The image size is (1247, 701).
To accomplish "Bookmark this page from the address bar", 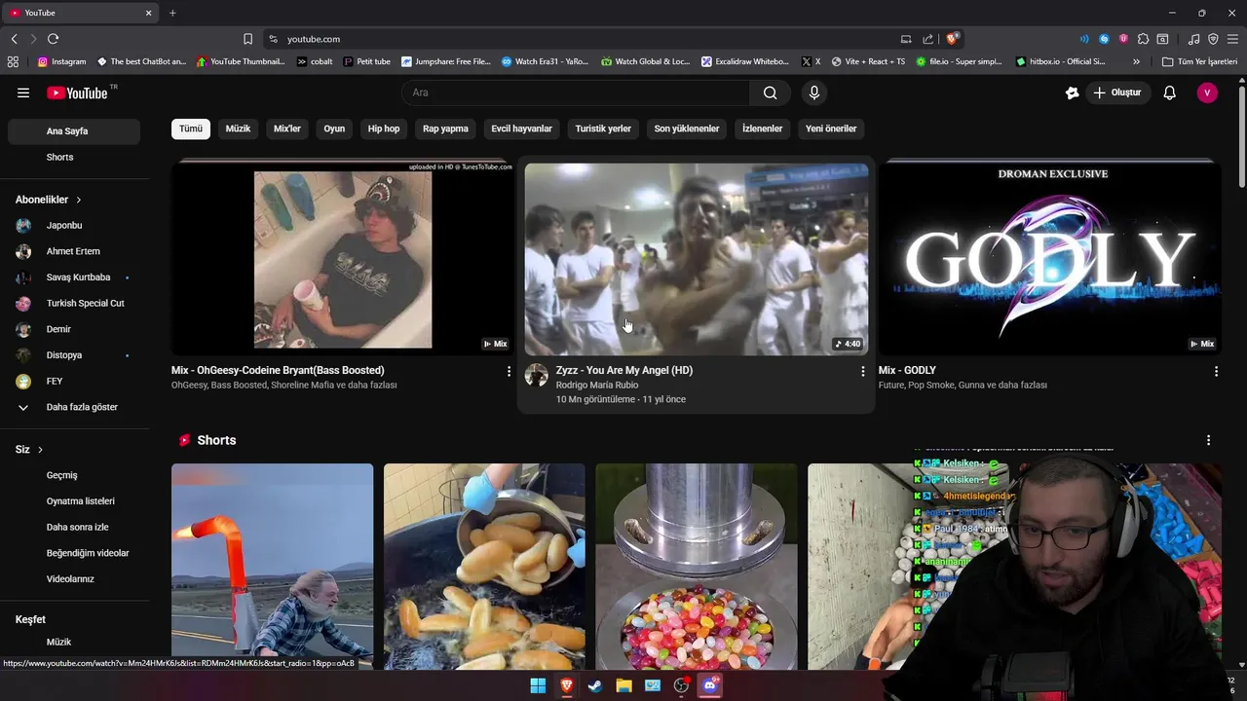I will tap(247, 39).
